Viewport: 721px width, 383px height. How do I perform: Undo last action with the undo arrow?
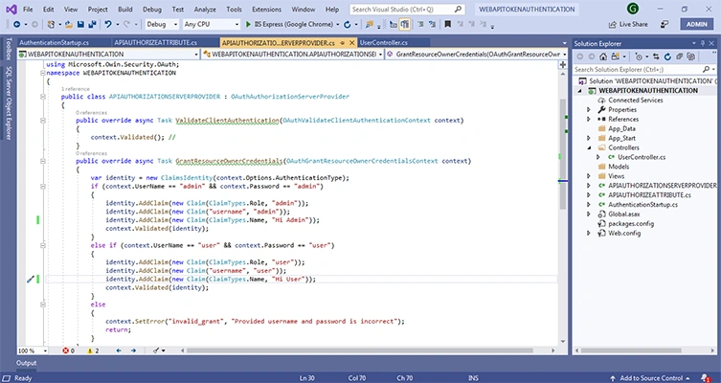tap(108, 24)
